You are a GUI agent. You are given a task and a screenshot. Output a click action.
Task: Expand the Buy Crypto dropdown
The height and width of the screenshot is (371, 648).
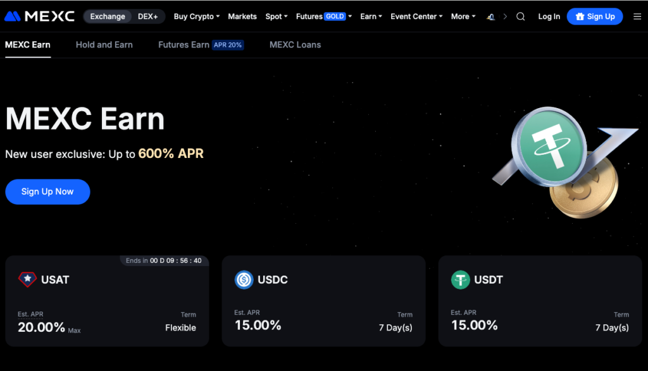click(197, 16)
